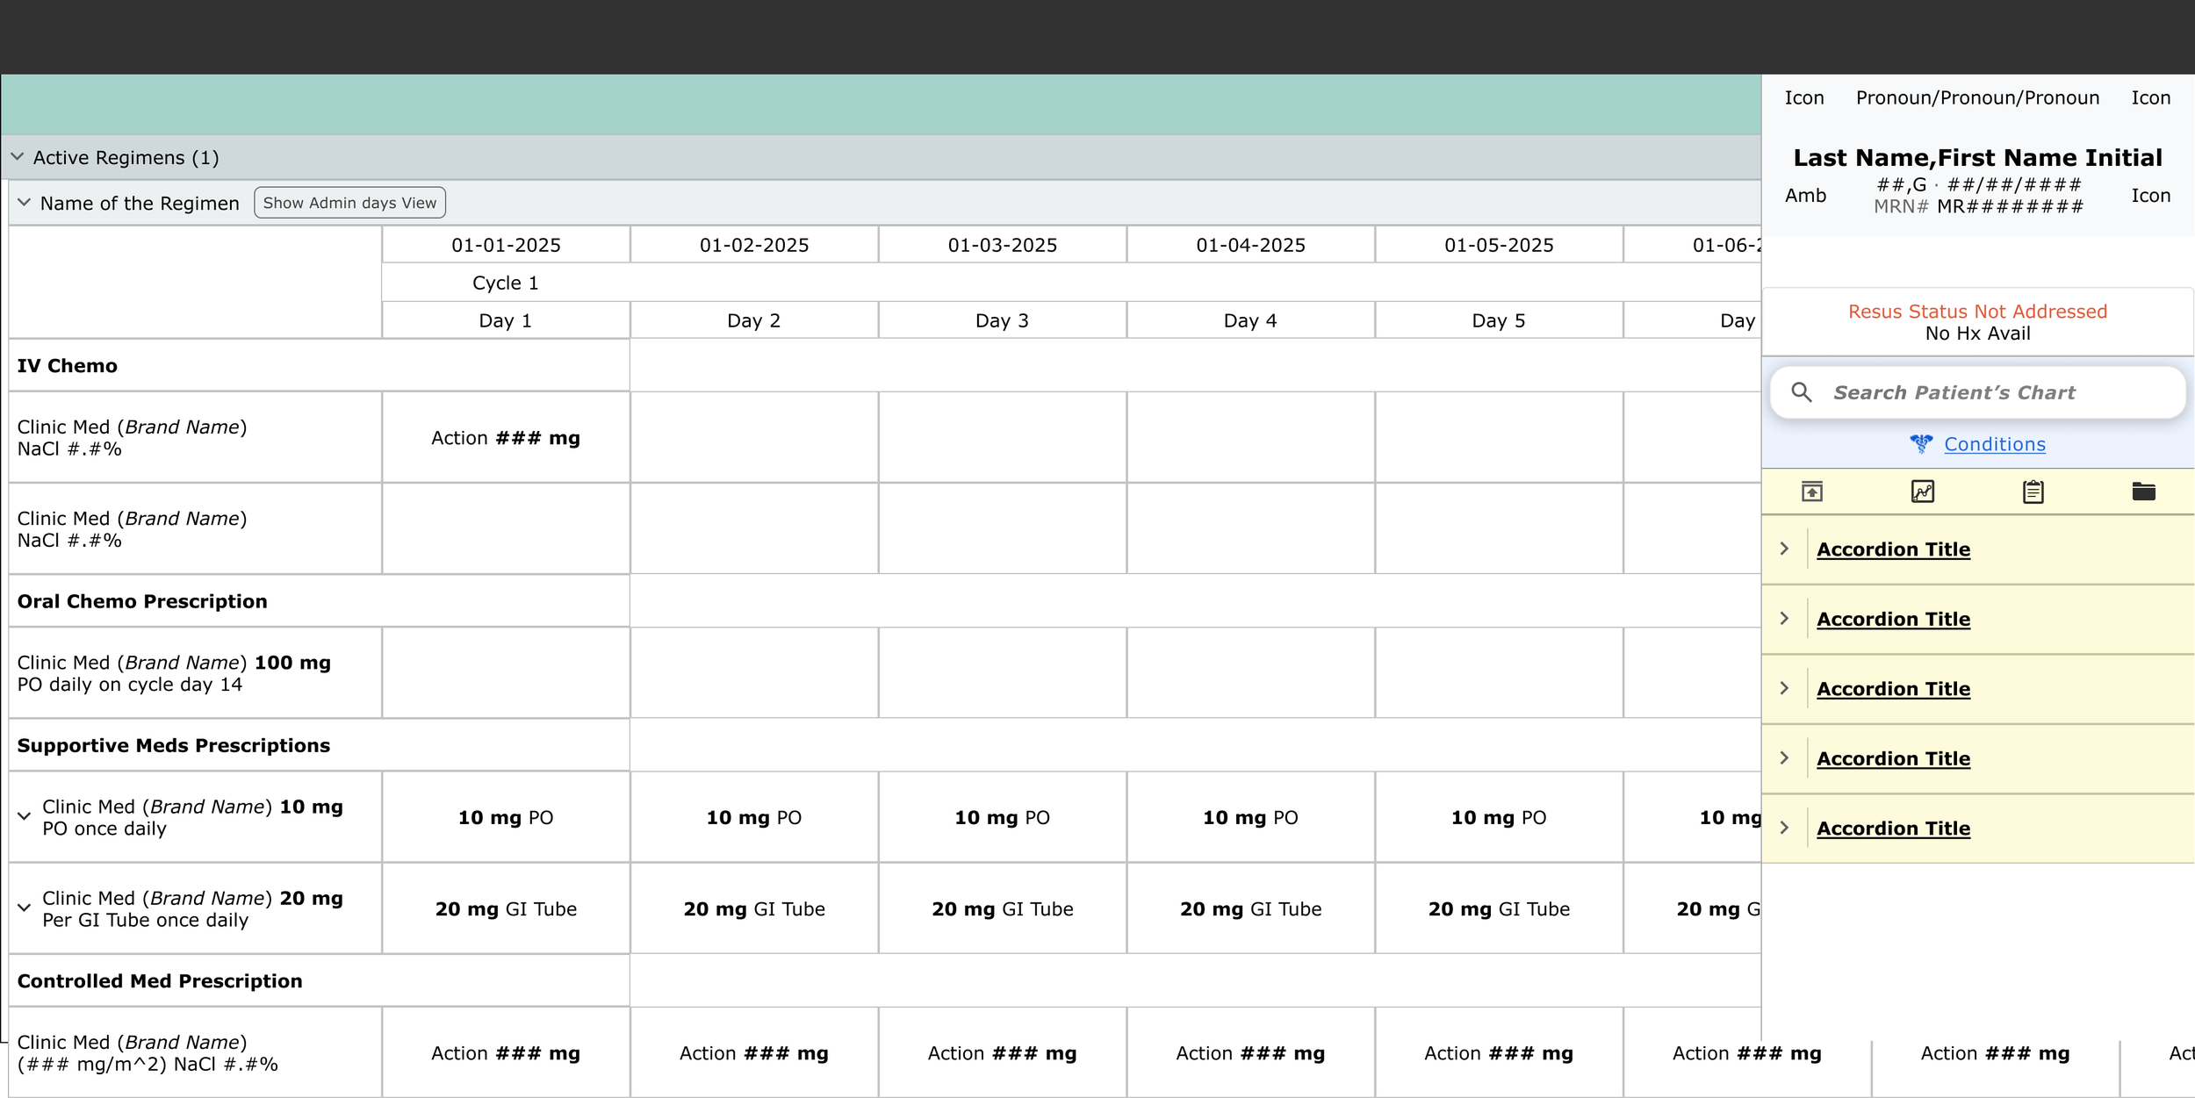Viewport: 2195px width, 1098px height.
Task: Expand the first Accordion Title chevron
Action: click(1784, 549)
